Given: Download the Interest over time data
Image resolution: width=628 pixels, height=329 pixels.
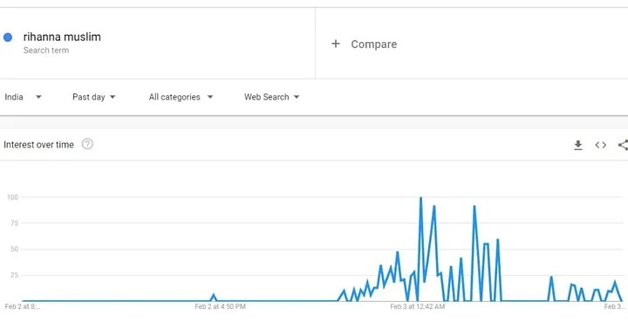Looking at the screenshot, I should point(578,145).
